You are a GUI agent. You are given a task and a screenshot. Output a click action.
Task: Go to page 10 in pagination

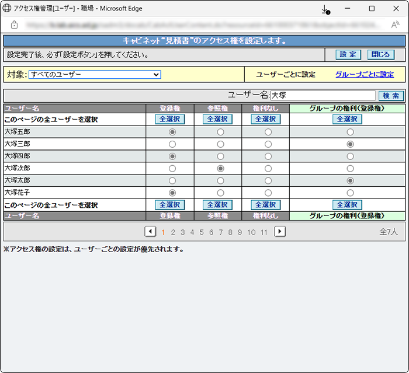(x=251, y=232)
